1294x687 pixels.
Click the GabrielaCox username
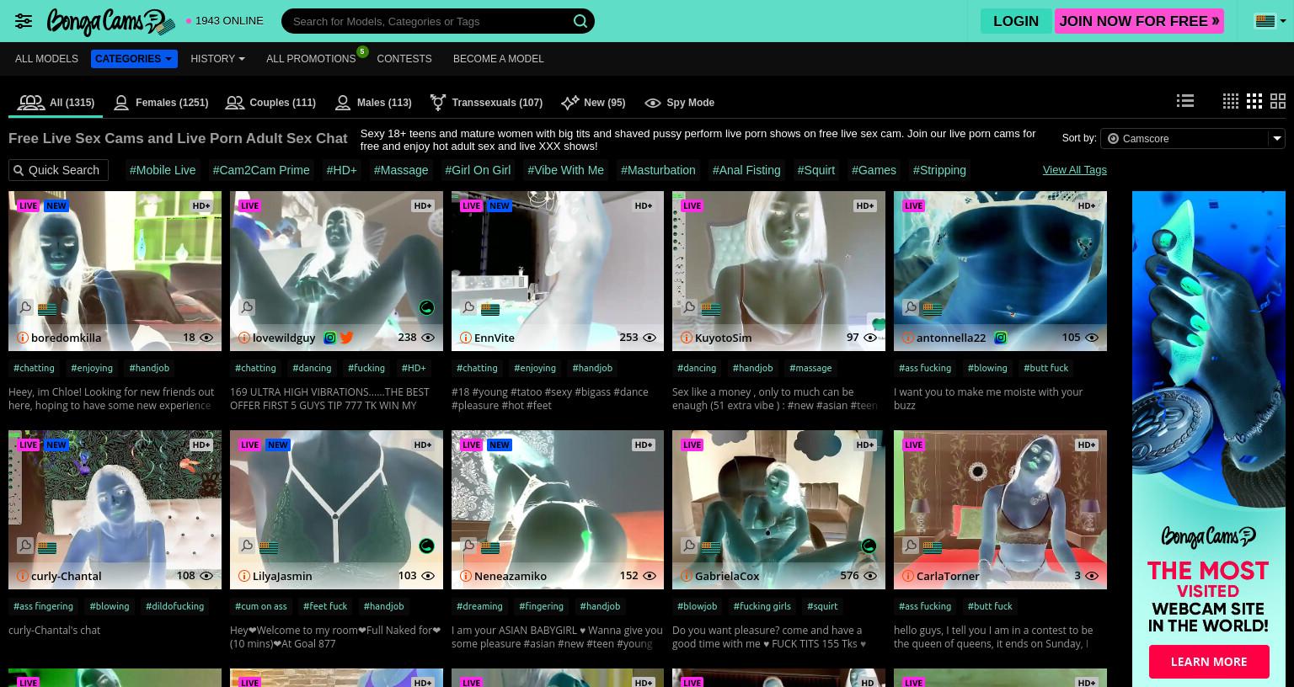[727, 576]
